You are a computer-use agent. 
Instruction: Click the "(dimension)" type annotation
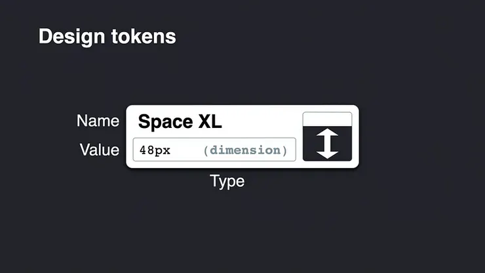click(x=245, y=150)
